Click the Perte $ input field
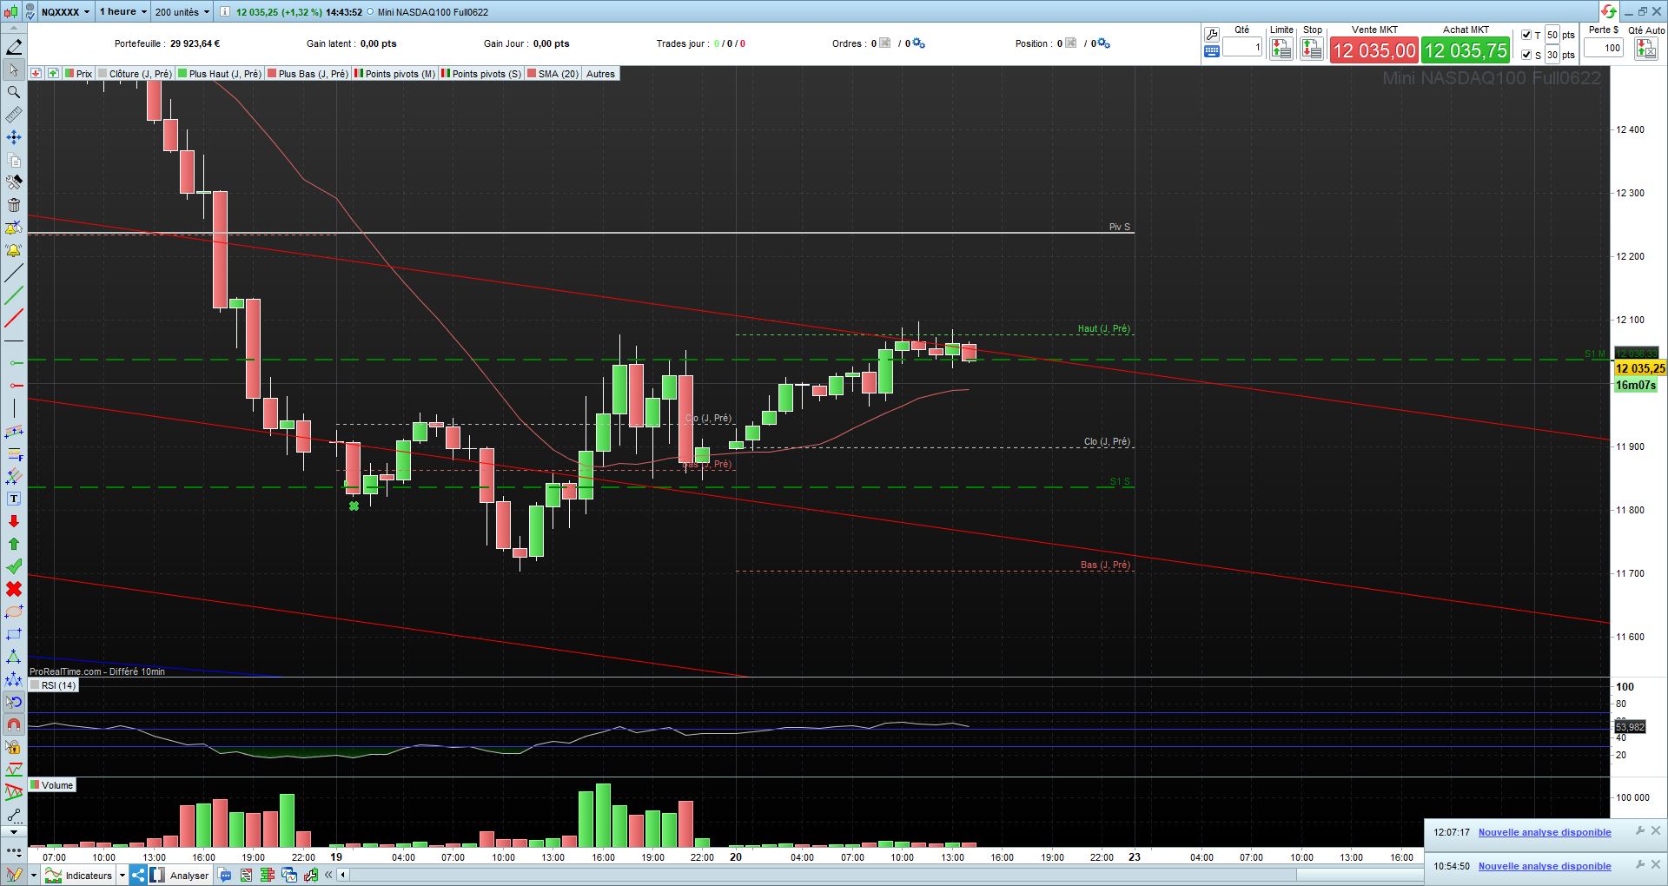The image size is (1668, 886). pos(1604,48)
